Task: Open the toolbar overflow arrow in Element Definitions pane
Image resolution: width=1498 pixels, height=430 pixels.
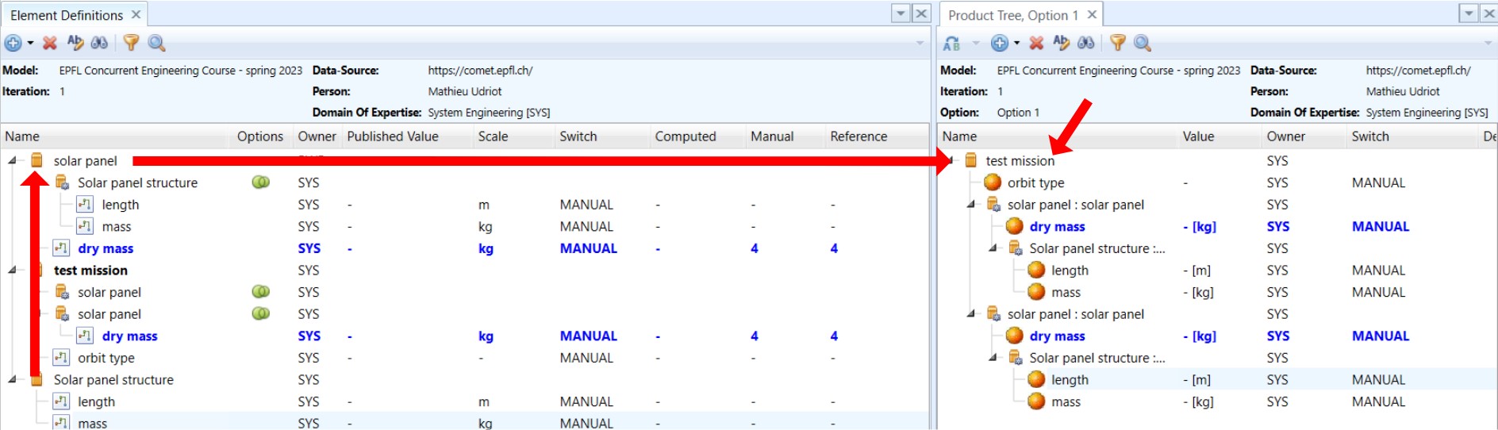Action: pyautogui.click(x=920, y=43)
